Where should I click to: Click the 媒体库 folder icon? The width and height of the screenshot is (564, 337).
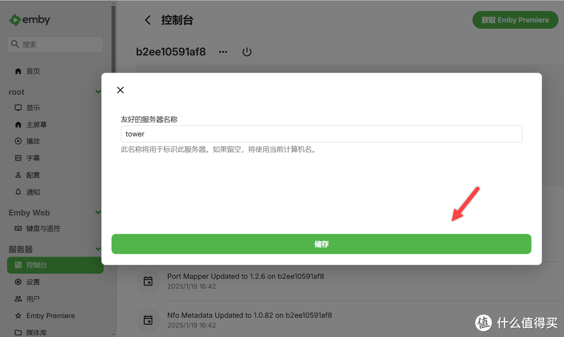tap(18, 332)
